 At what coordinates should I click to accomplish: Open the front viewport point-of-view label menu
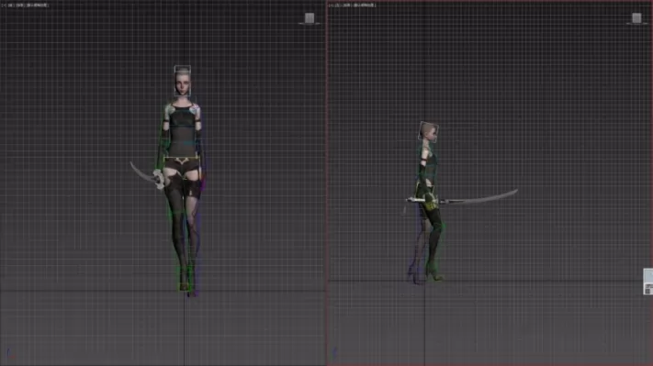(x=11, y=6)
